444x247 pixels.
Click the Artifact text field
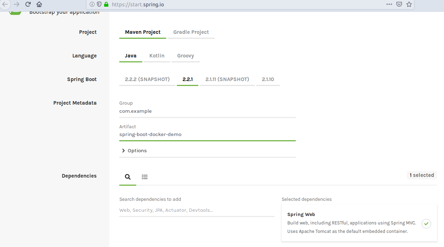click(207, 135)
